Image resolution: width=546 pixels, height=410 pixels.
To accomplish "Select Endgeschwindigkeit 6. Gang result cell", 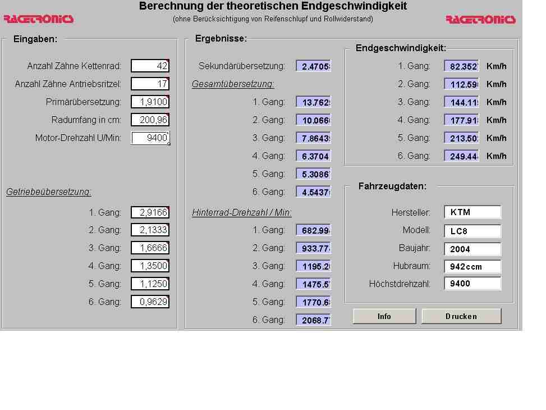I will coord(461,156).
